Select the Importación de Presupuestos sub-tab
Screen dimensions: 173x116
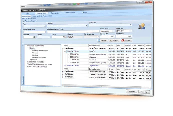click(x=42, y=16)
